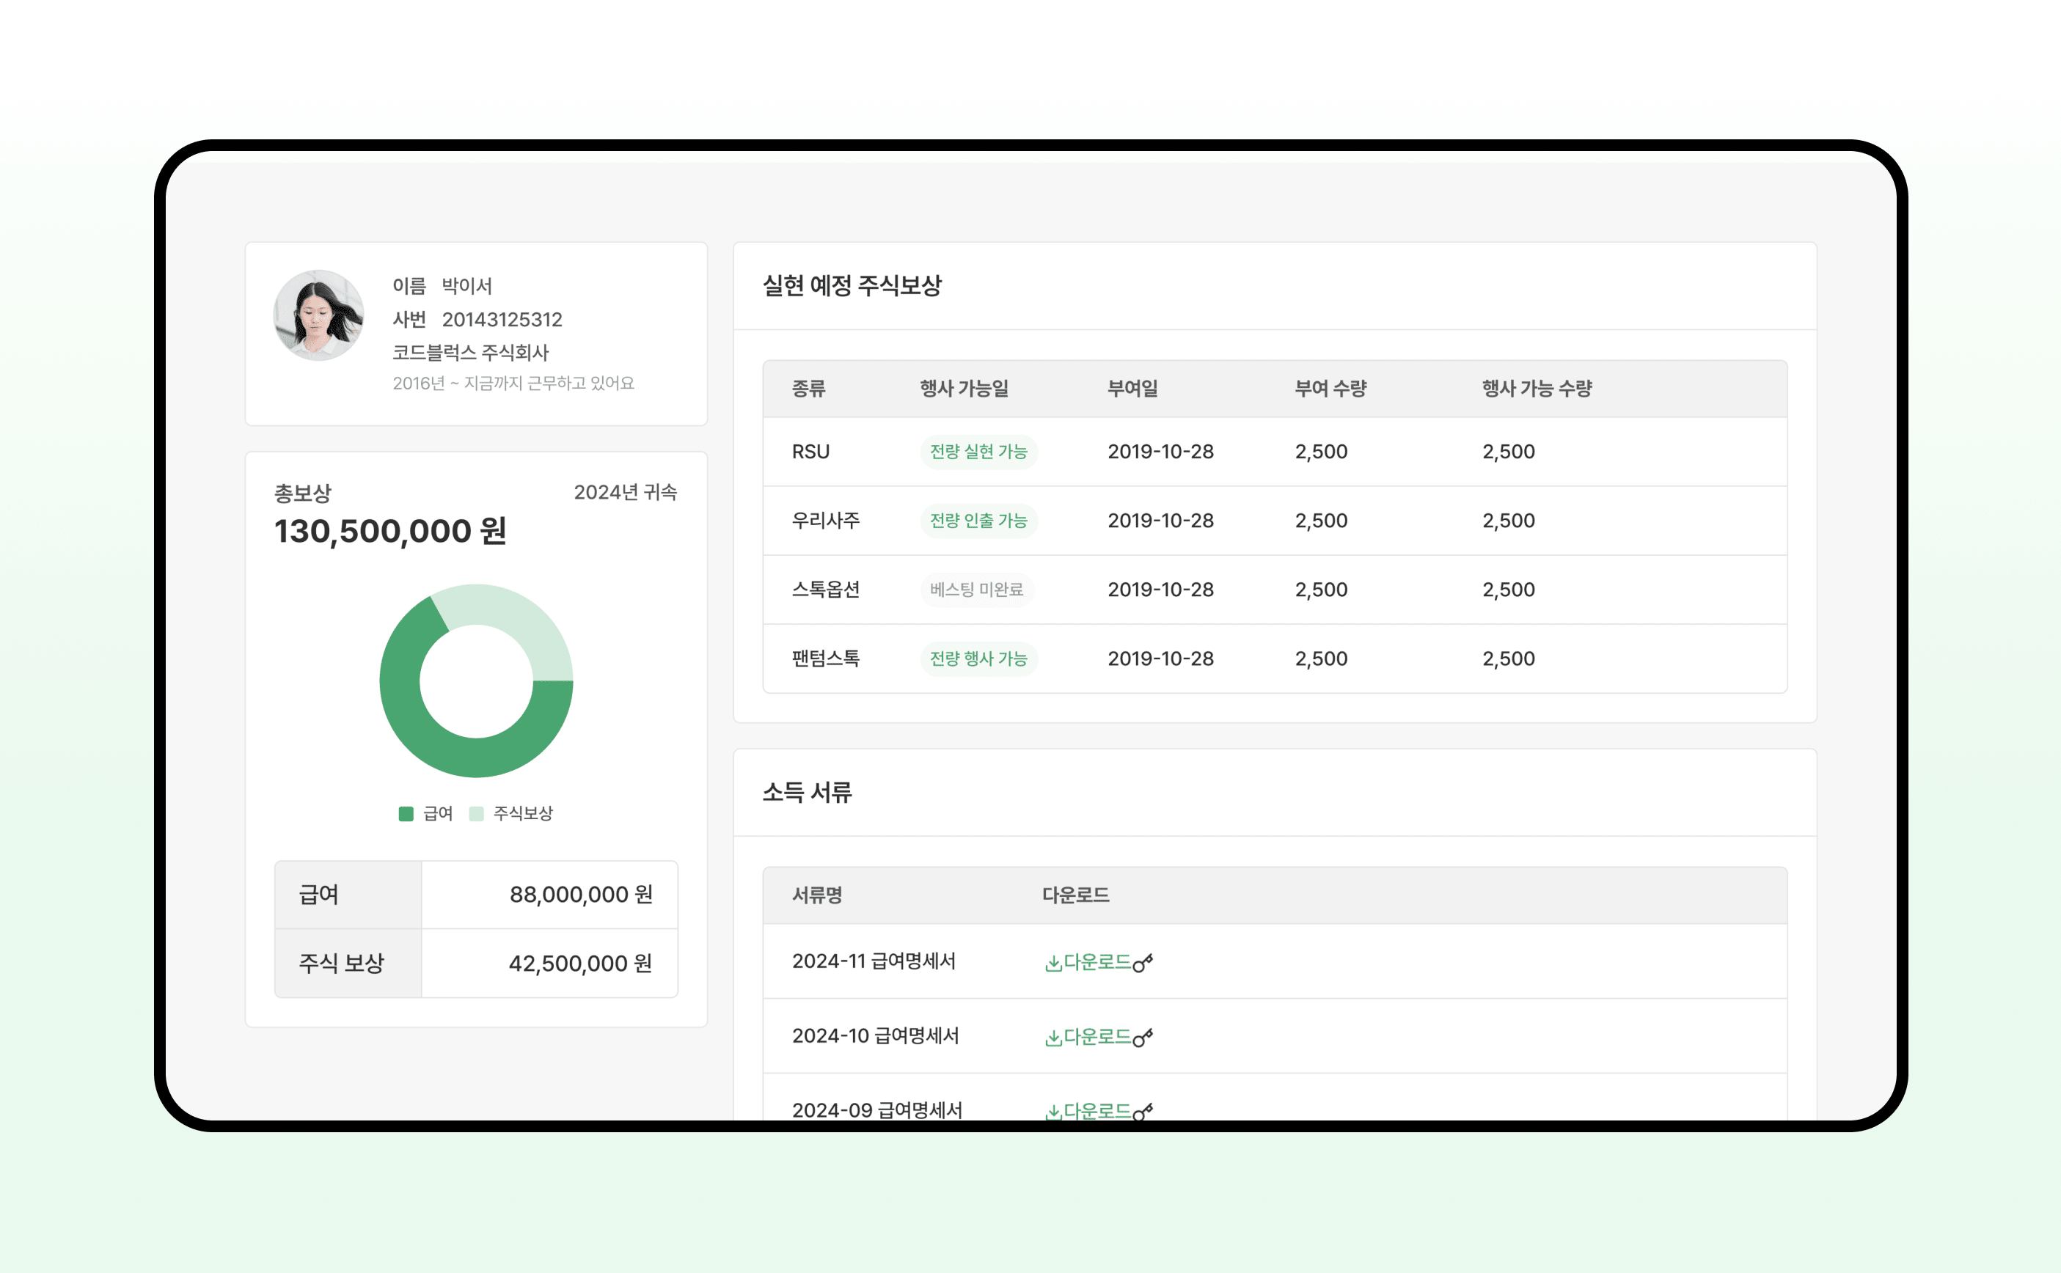Screen dimensions: 2061x1273
Task: Click the 전량 실현 가능 badge in RSU row
Action: coord(978,451)
